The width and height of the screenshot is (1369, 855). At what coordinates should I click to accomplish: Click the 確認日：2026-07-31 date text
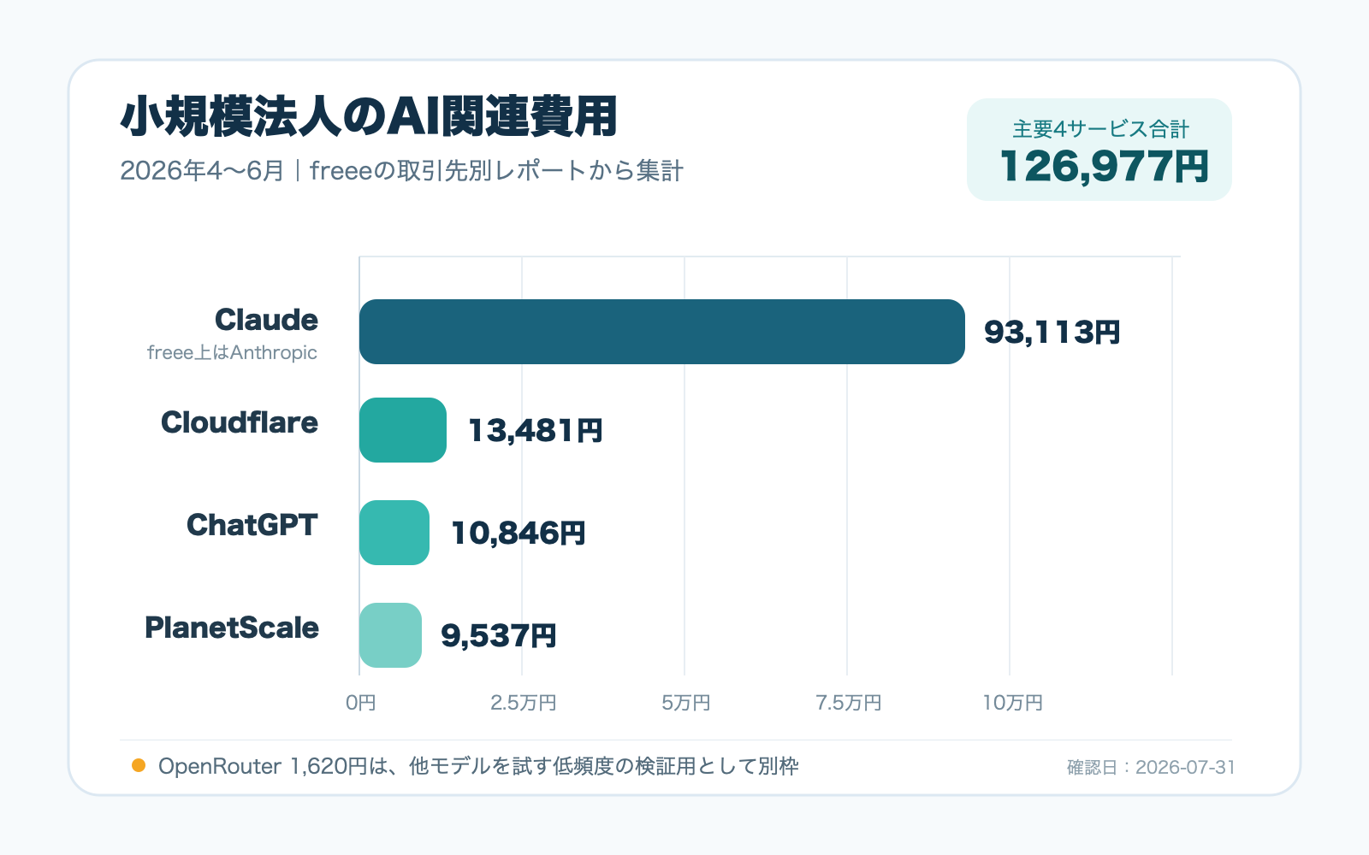[x=1151, y=767]
